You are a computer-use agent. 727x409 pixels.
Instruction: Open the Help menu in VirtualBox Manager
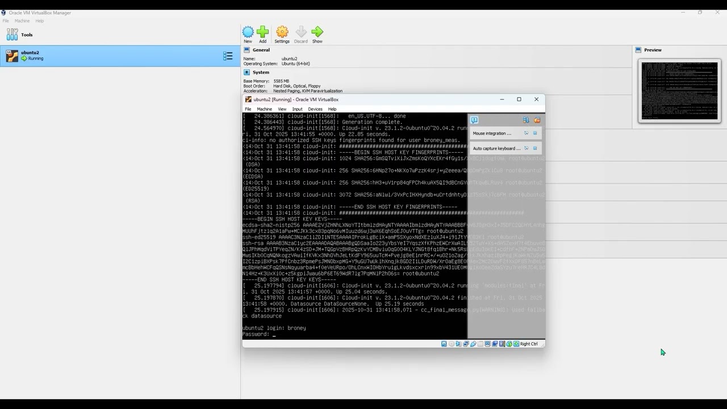(40, 21)
